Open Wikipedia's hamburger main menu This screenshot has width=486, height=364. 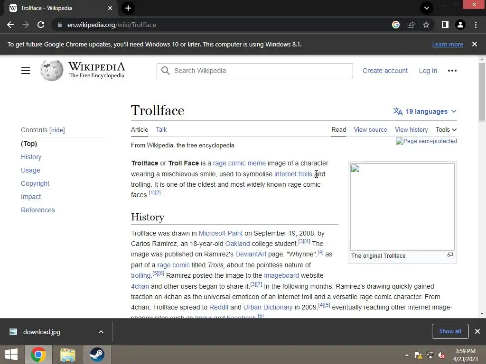[26, 71]
